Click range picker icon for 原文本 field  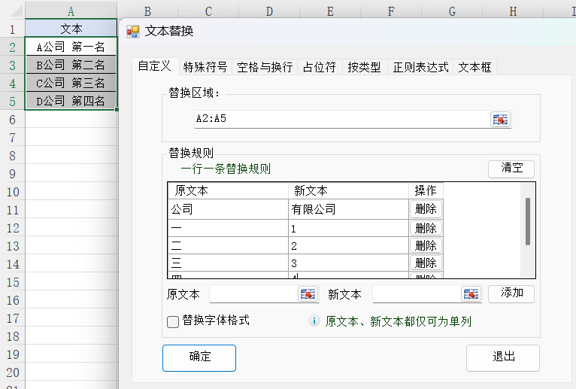pos(308,294)
